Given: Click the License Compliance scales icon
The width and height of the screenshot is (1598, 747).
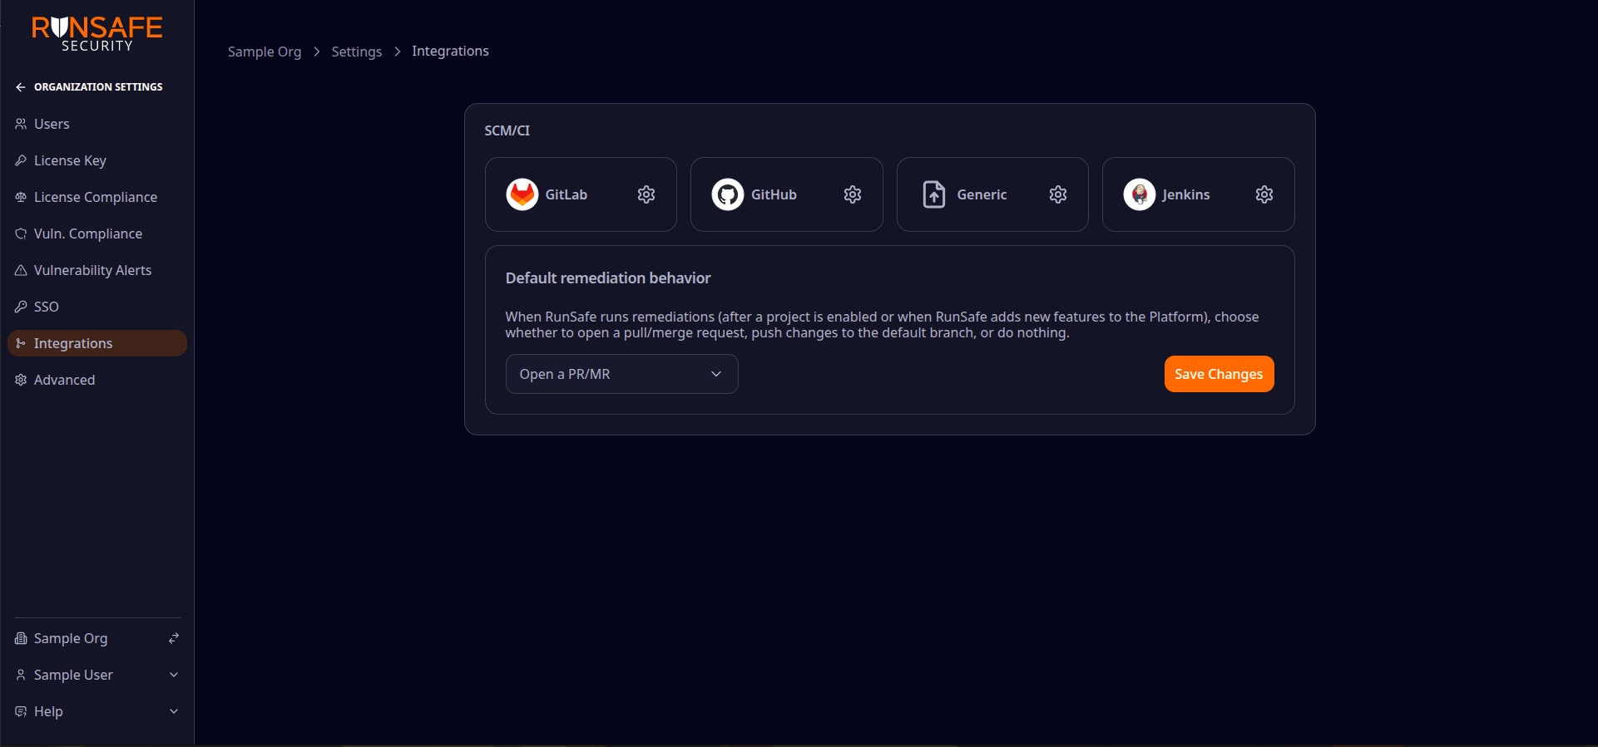Looking at the screenshot, I should [21, 197].
